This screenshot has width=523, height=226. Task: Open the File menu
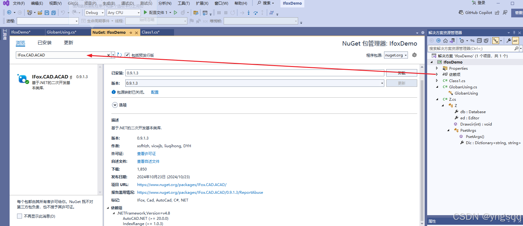pos(19,3)
